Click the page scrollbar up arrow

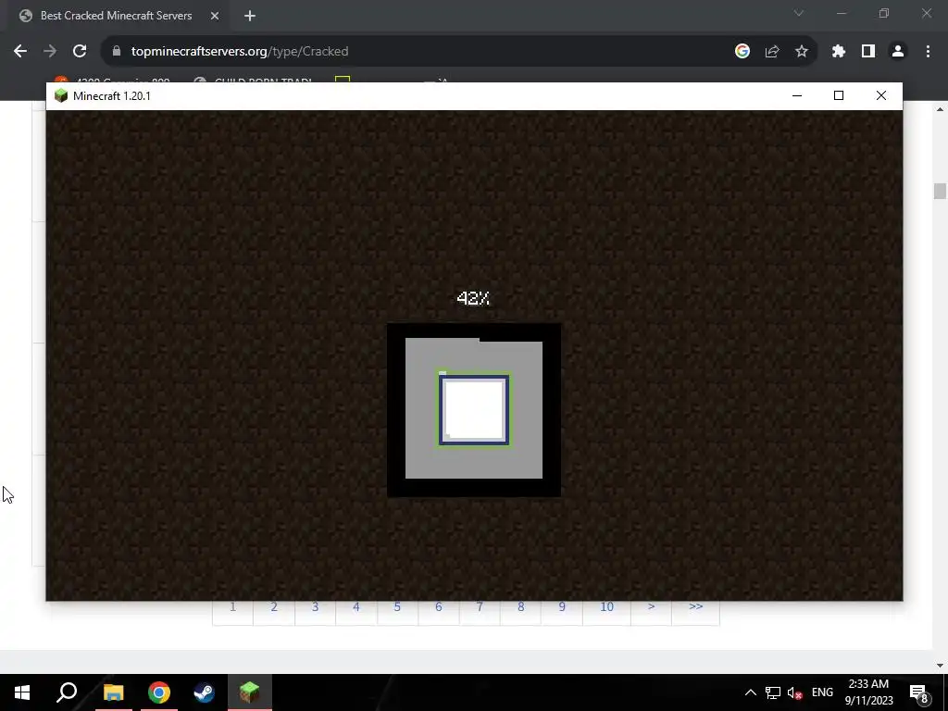tap(940, 109)
